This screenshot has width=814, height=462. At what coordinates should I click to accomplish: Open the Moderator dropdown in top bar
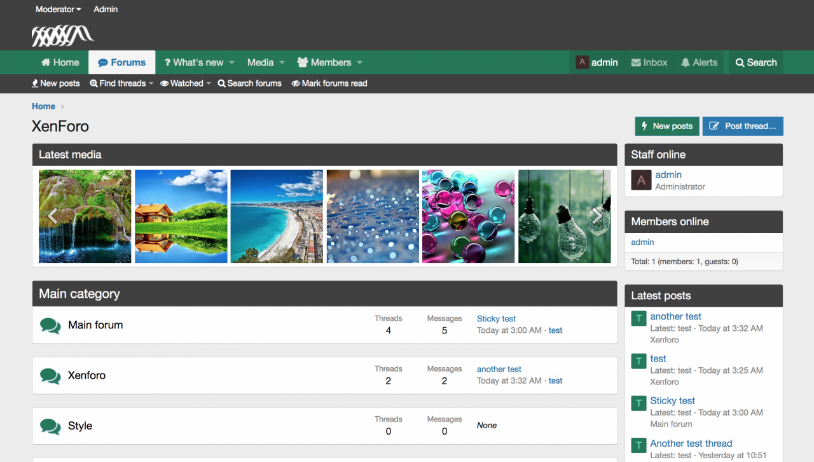tap(58, 10)
